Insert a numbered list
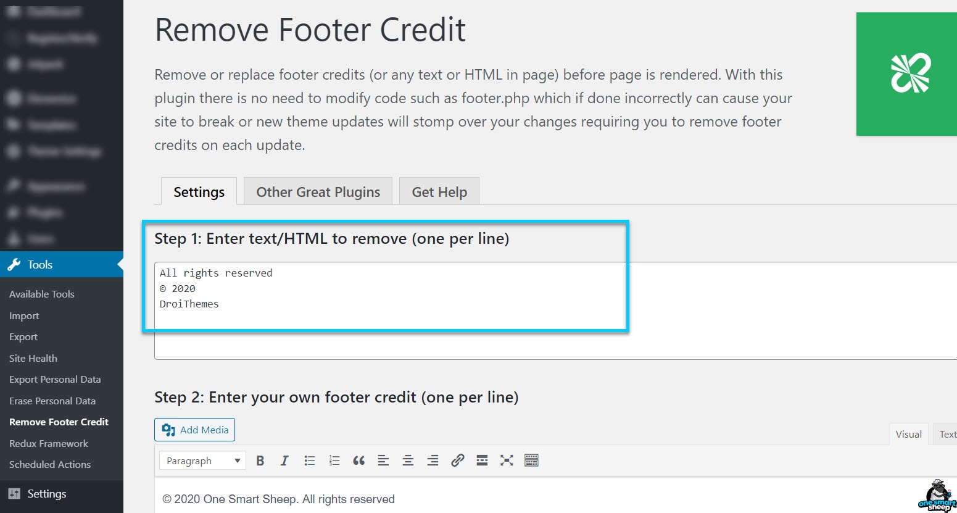 (334, 460)
